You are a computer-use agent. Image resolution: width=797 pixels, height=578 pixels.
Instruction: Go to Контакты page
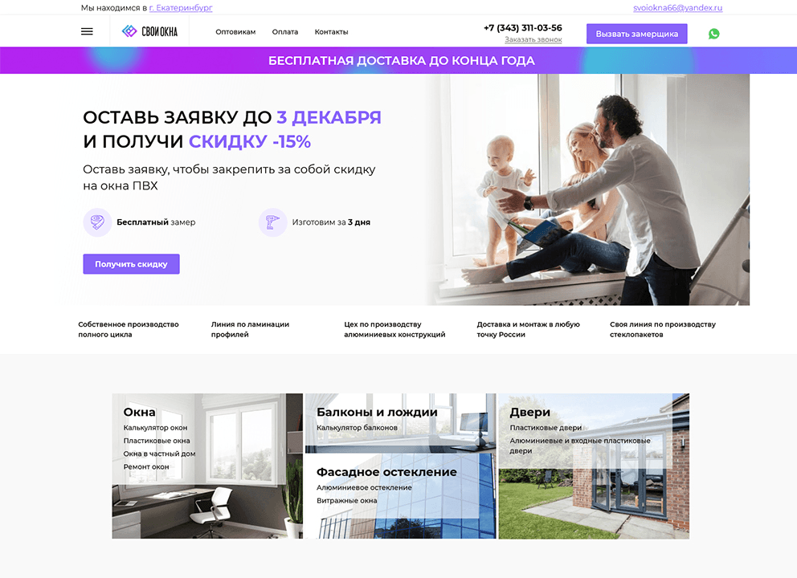tap(331, 31)
